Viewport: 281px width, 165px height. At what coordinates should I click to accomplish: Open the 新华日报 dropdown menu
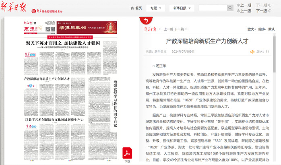click(182, 8)
